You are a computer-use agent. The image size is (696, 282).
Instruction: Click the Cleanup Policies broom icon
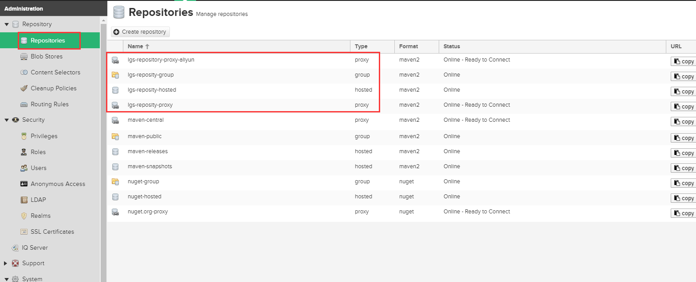(x=24, y=89)
